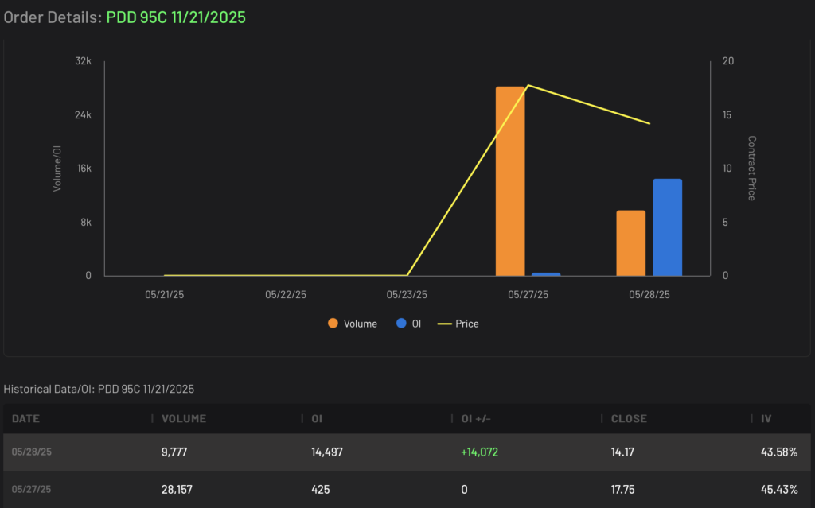Image resolution: width=815 pixels, height=508 pixels.
Task: Click the 9,777 volume value
Action: (174, 452)
